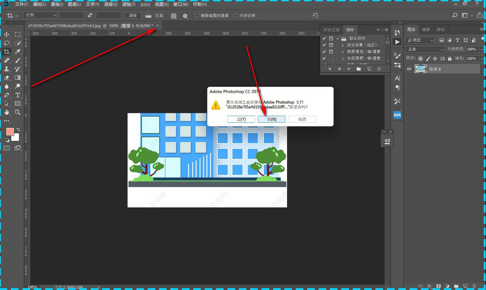Swap width and height crop values
This screenshot has width=486, height=290.
(x=90, y=15)
